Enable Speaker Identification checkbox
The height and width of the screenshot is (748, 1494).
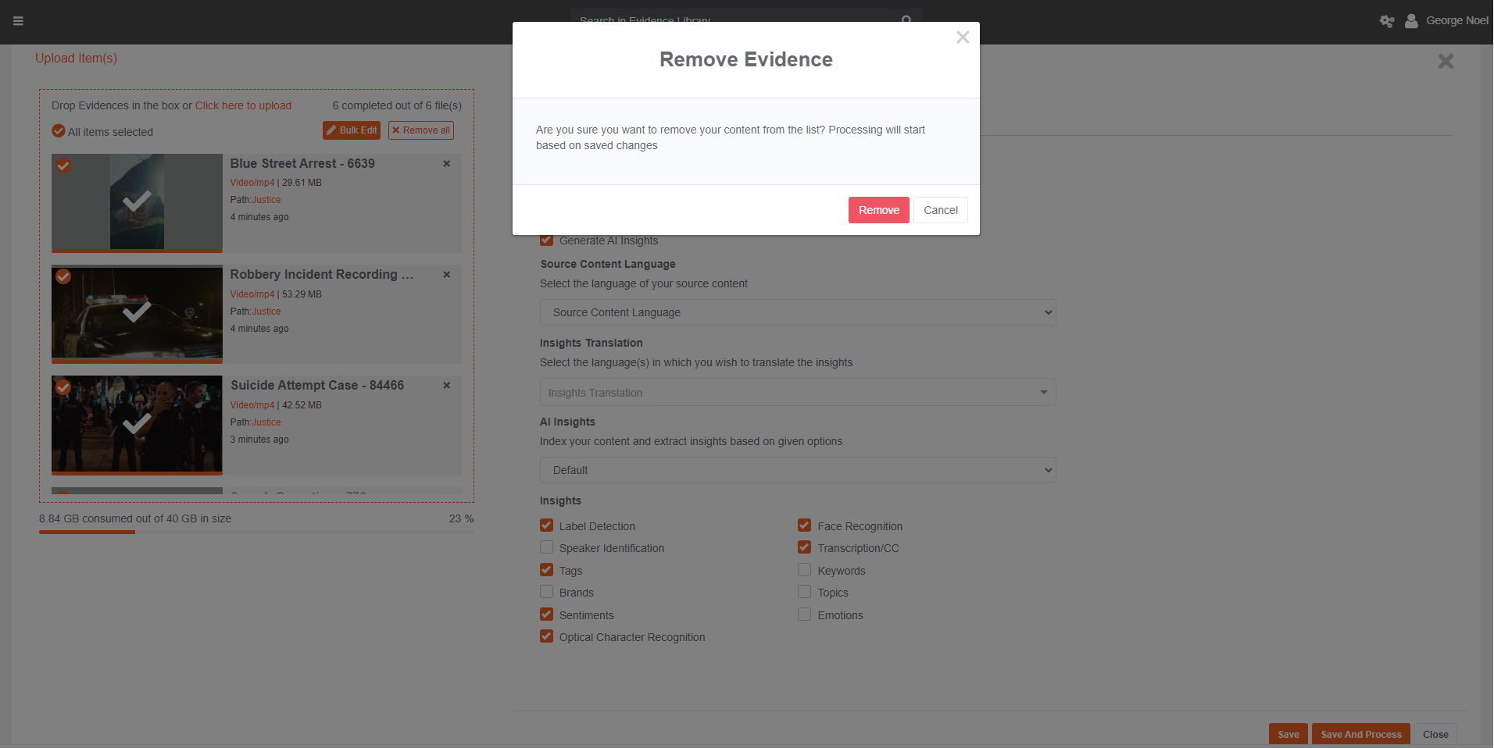tap(547, 548)
